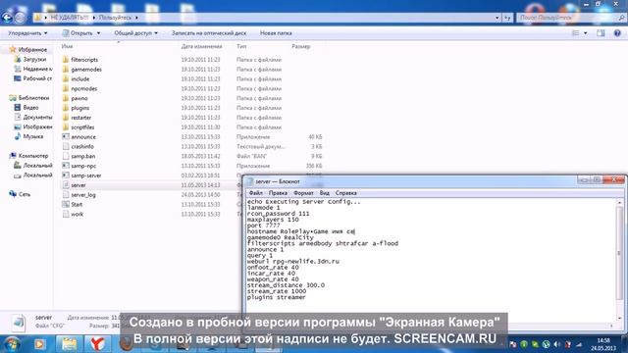Click the change view icon

point(576,33)
